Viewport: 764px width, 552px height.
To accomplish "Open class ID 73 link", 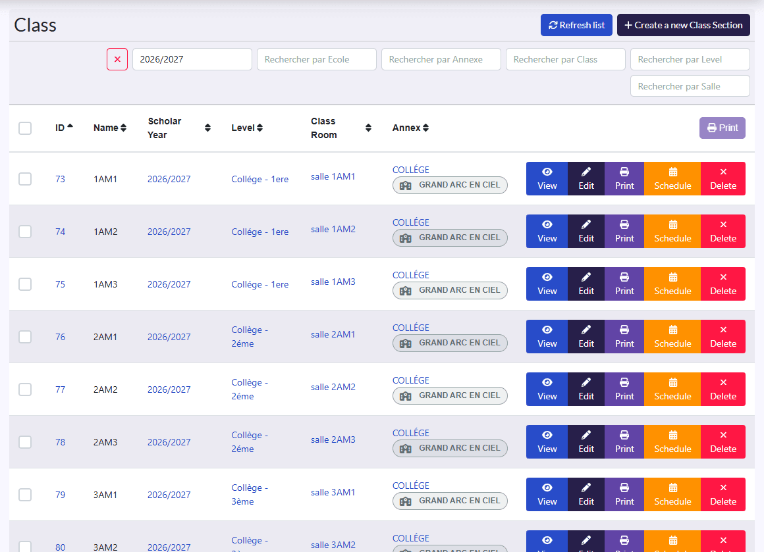I will 61,179.
